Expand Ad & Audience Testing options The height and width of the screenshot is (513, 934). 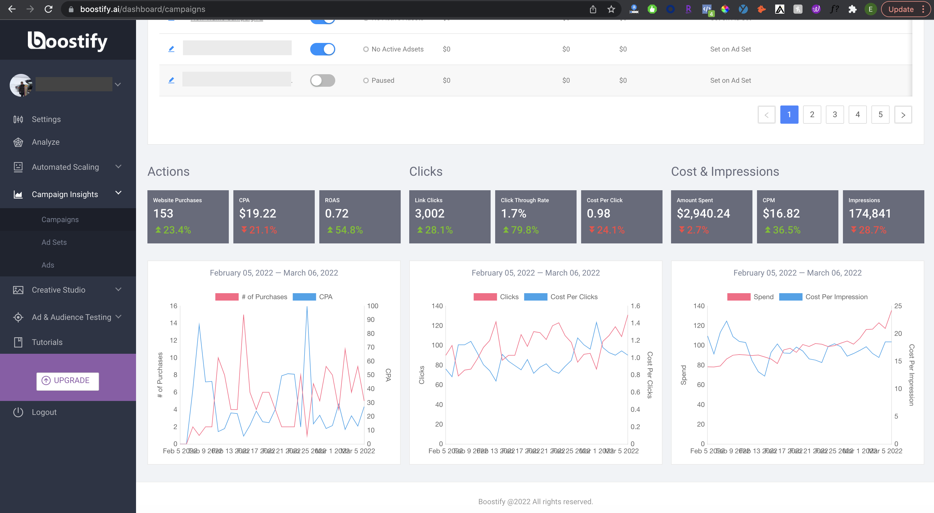coord(118,317)
